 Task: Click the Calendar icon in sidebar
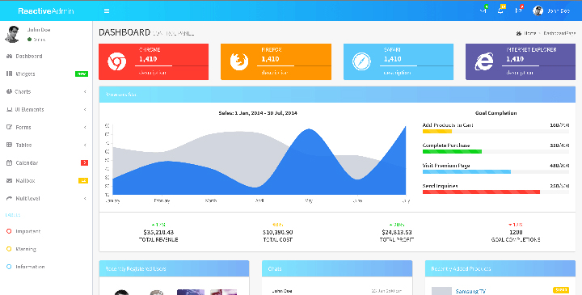pyautogui.click(x=9, y=163)
